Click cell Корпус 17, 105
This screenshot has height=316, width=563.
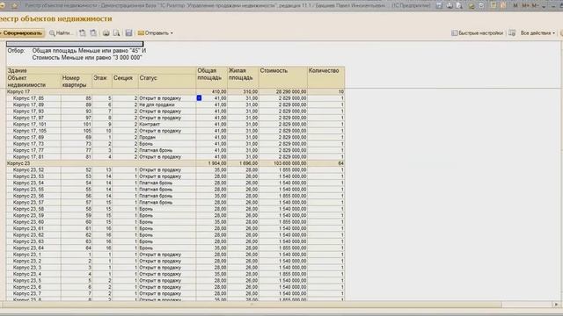coord(33,131)
